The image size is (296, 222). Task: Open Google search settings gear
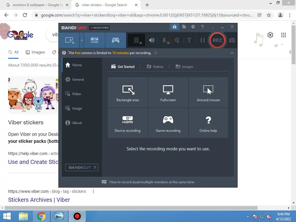(270, 35)
